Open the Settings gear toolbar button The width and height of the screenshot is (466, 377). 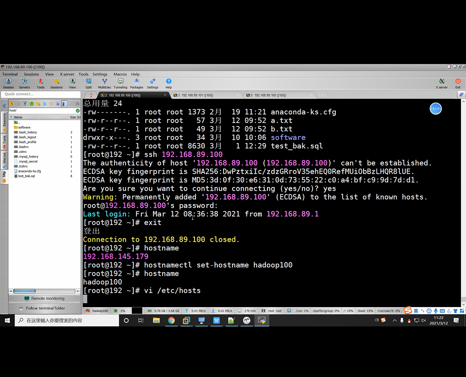(x=153, y=83)
